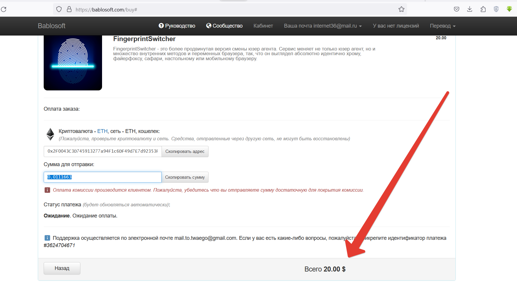Click the browser reload icon
Screen dimensions: 517x285
[x=4, y=9]
